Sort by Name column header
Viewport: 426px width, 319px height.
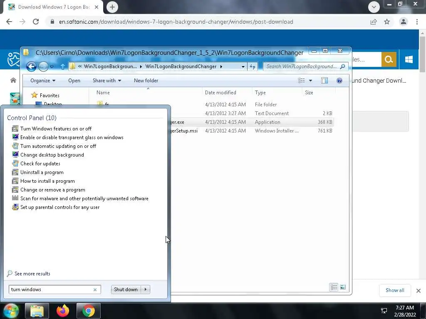coord(103,93)
